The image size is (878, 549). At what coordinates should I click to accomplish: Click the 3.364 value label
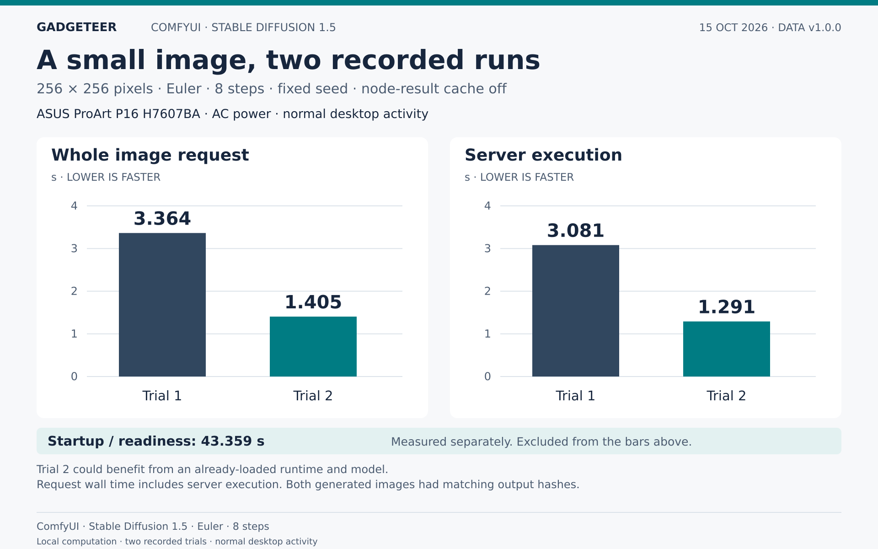click(162, 219)
